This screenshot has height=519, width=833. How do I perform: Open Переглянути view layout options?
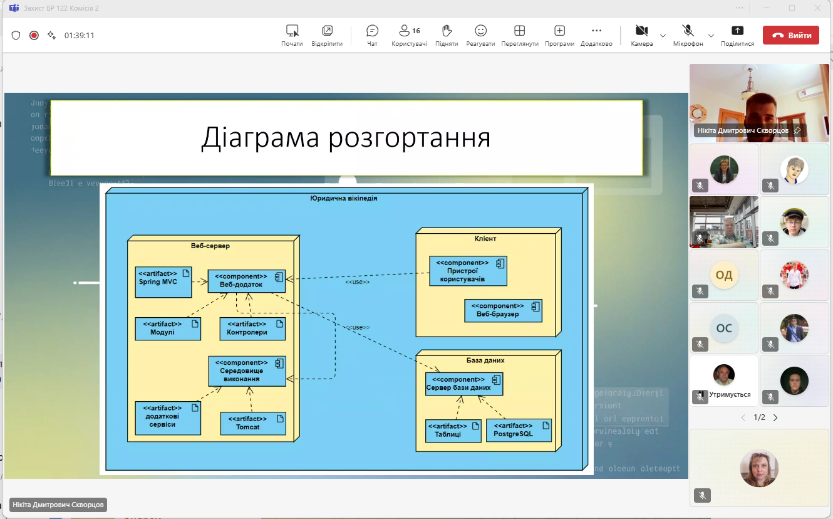click(x=519, y=35)
